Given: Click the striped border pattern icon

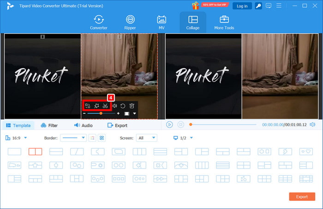Looking at the screenshot, I should [102, 138].
